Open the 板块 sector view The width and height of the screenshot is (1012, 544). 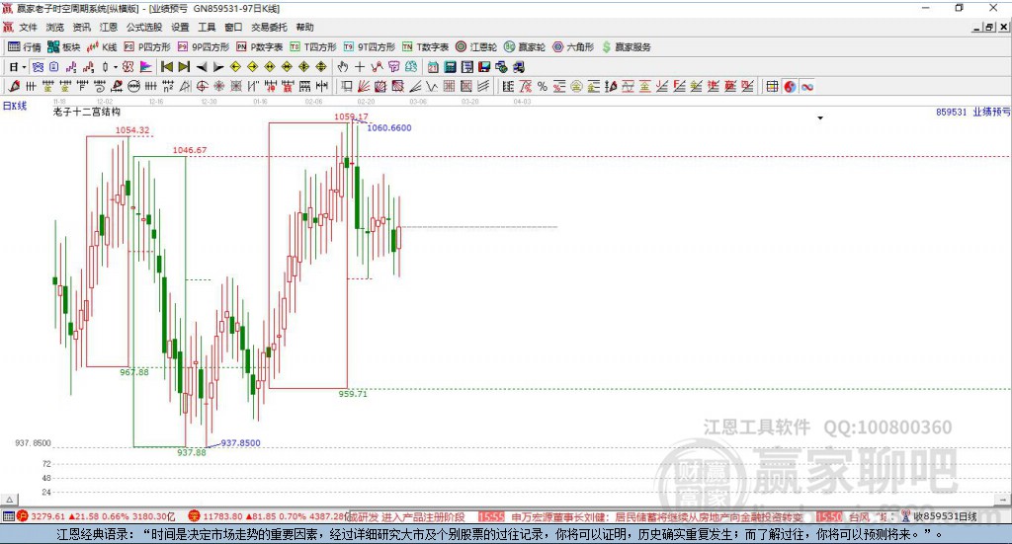tap(63, 47)
